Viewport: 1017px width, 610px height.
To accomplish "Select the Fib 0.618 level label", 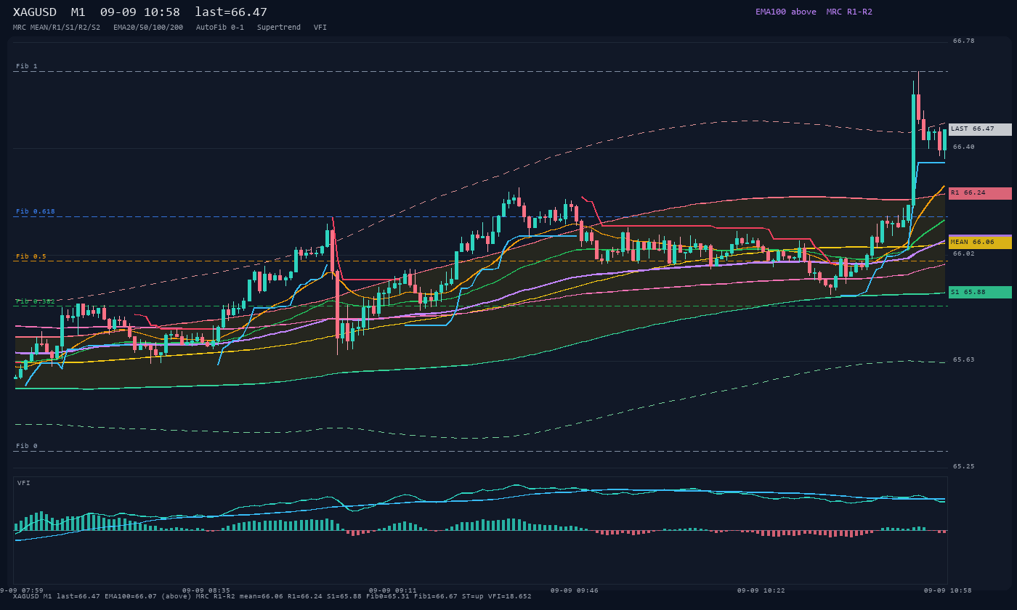I will (x=36, y=211).
